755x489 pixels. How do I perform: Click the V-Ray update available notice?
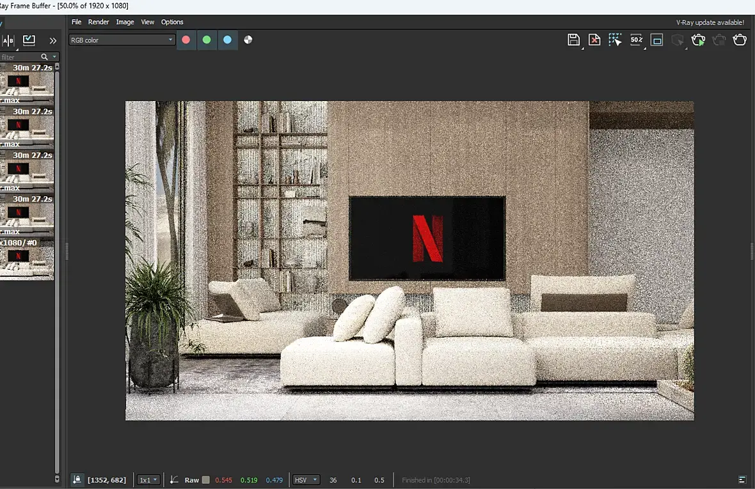(x=710, y=22)
